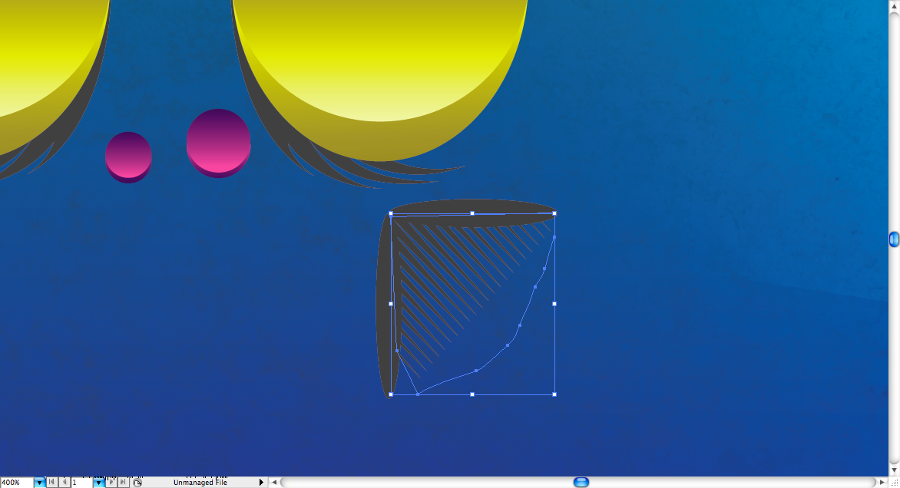
Task: Select the small magenta circle
Action: click(x=128, y=156)
